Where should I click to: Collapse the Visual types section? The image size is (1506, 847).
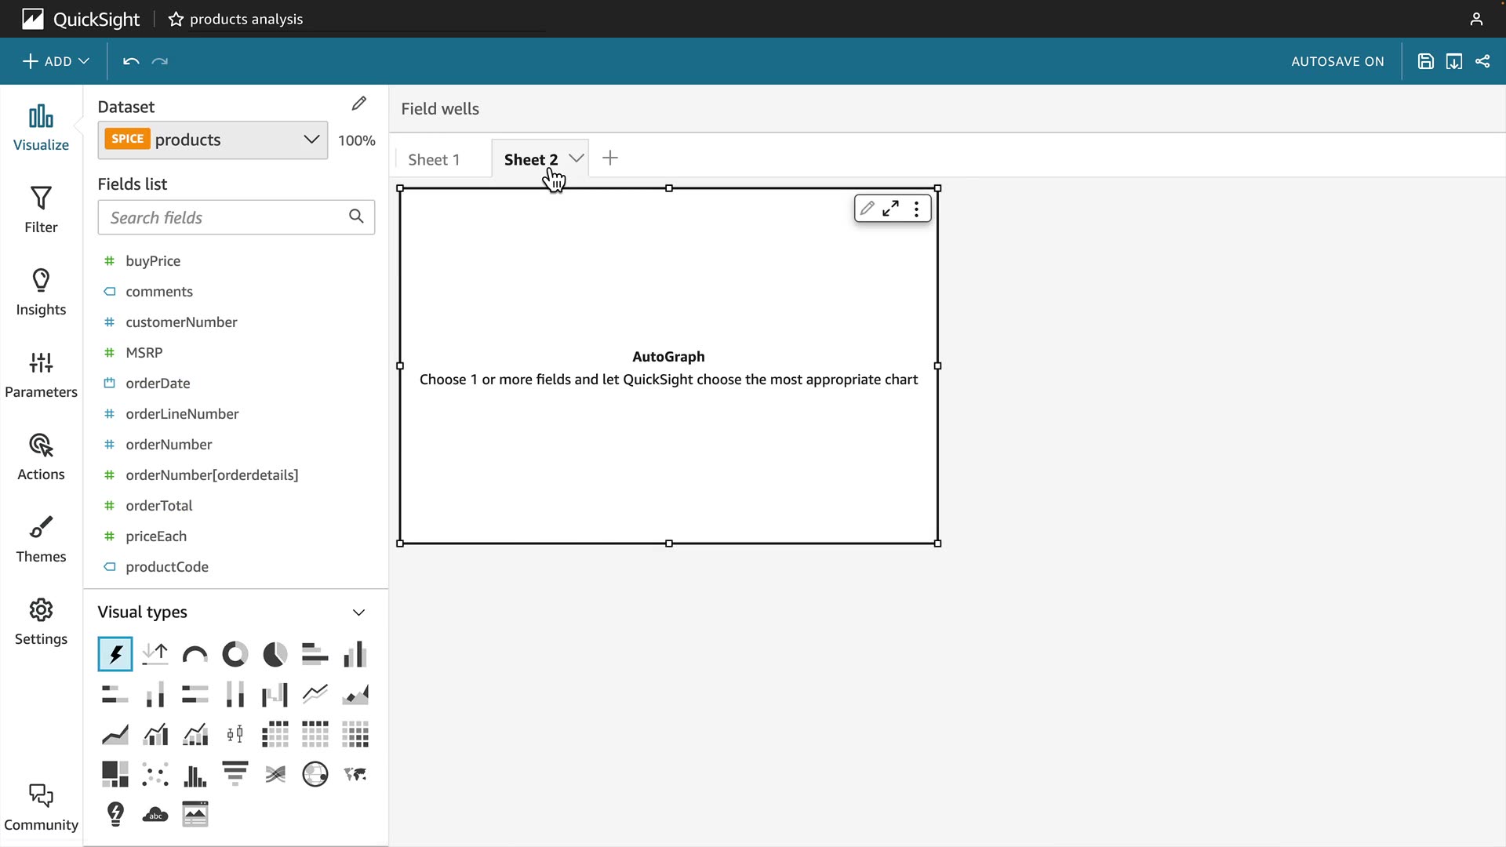click(358, 613)
